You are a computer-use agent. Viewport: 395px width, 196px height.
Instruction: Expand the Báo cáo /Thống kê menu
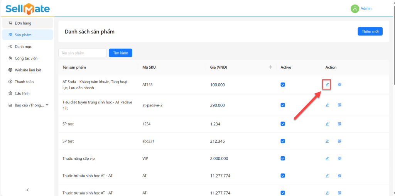[29, 105]
